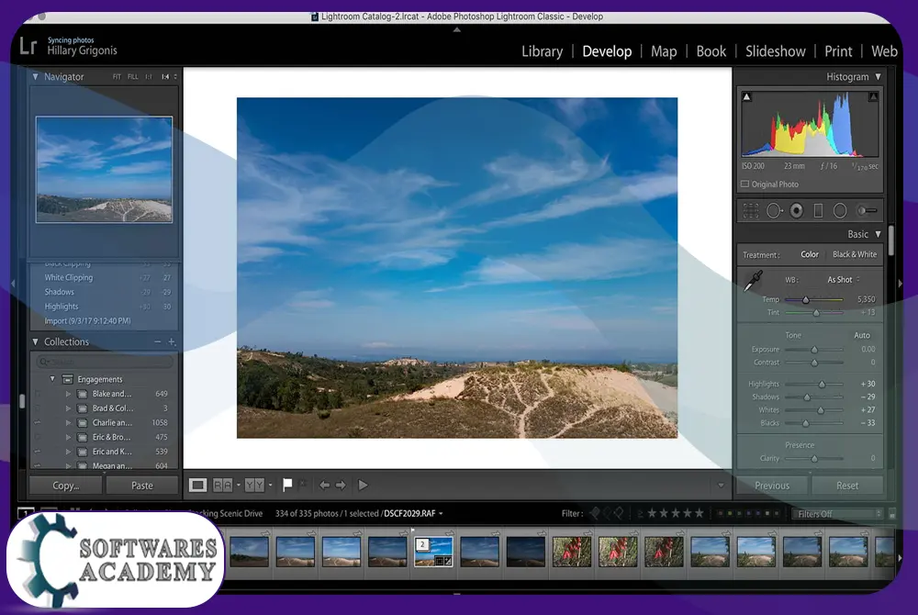Open the Filters Off dropdown

tap(837, 514)
